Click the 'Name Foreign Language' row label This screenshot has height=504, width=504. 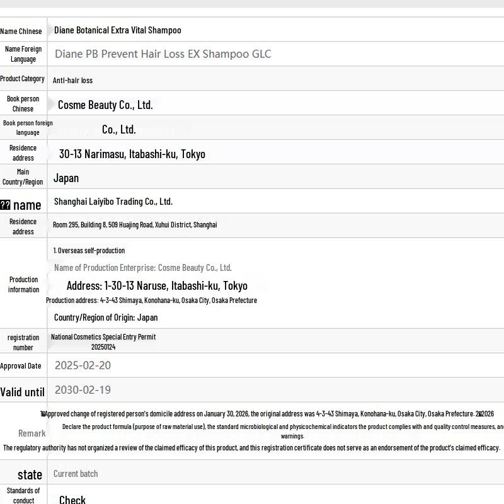pyautogui.click(x=23, y=54)
